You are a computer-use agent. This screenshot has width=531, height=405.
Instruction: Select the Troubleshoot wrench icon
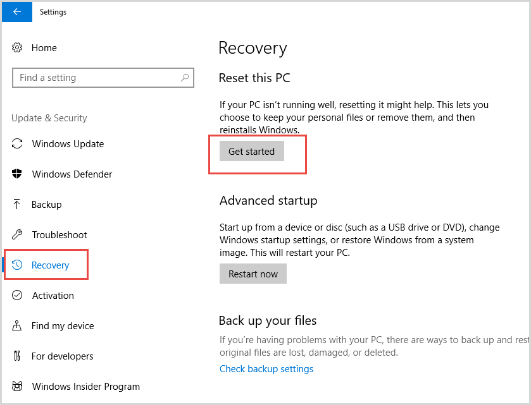[x=18, y=235]
